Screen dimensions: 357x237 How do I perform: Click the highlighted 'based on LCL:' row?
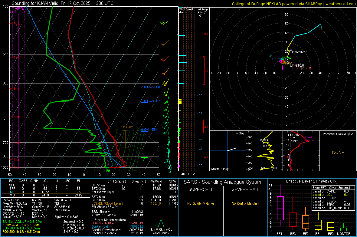tap(330, 195)
